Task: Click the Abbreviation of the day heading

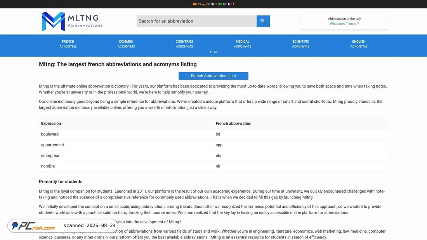Action: tap(344, 19)
